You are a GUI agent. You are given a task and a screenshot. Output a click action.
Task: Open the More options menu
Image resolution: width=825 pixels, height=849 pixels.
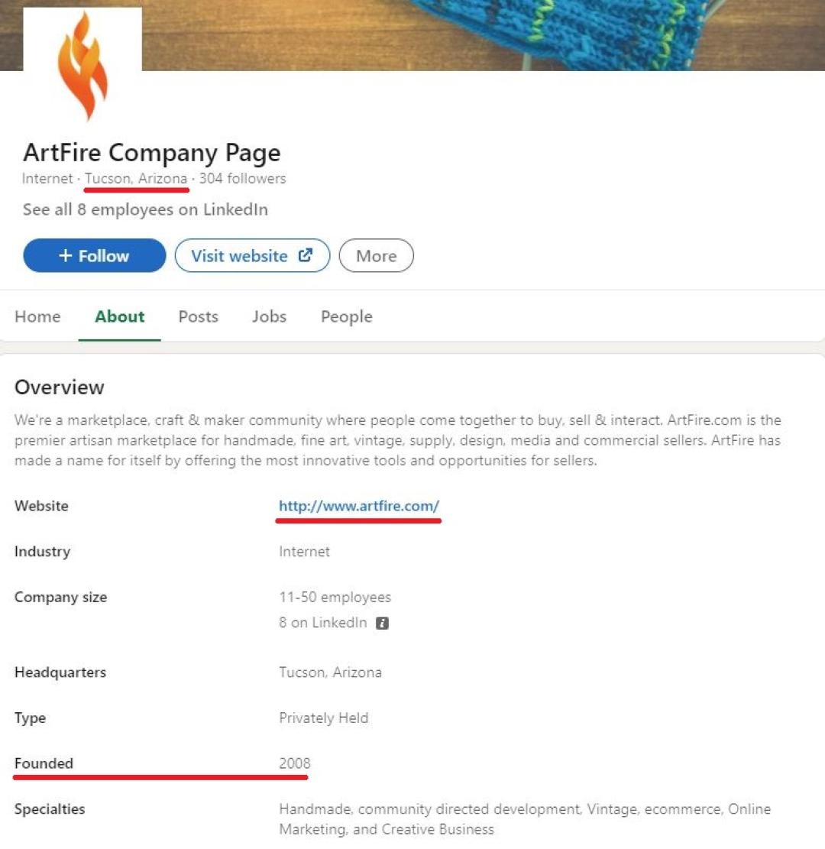pos(376,256)
